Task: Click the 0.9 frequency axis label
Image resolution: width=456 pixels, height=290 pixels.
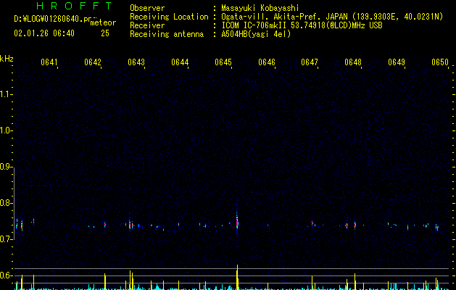Action: (6, 167)
